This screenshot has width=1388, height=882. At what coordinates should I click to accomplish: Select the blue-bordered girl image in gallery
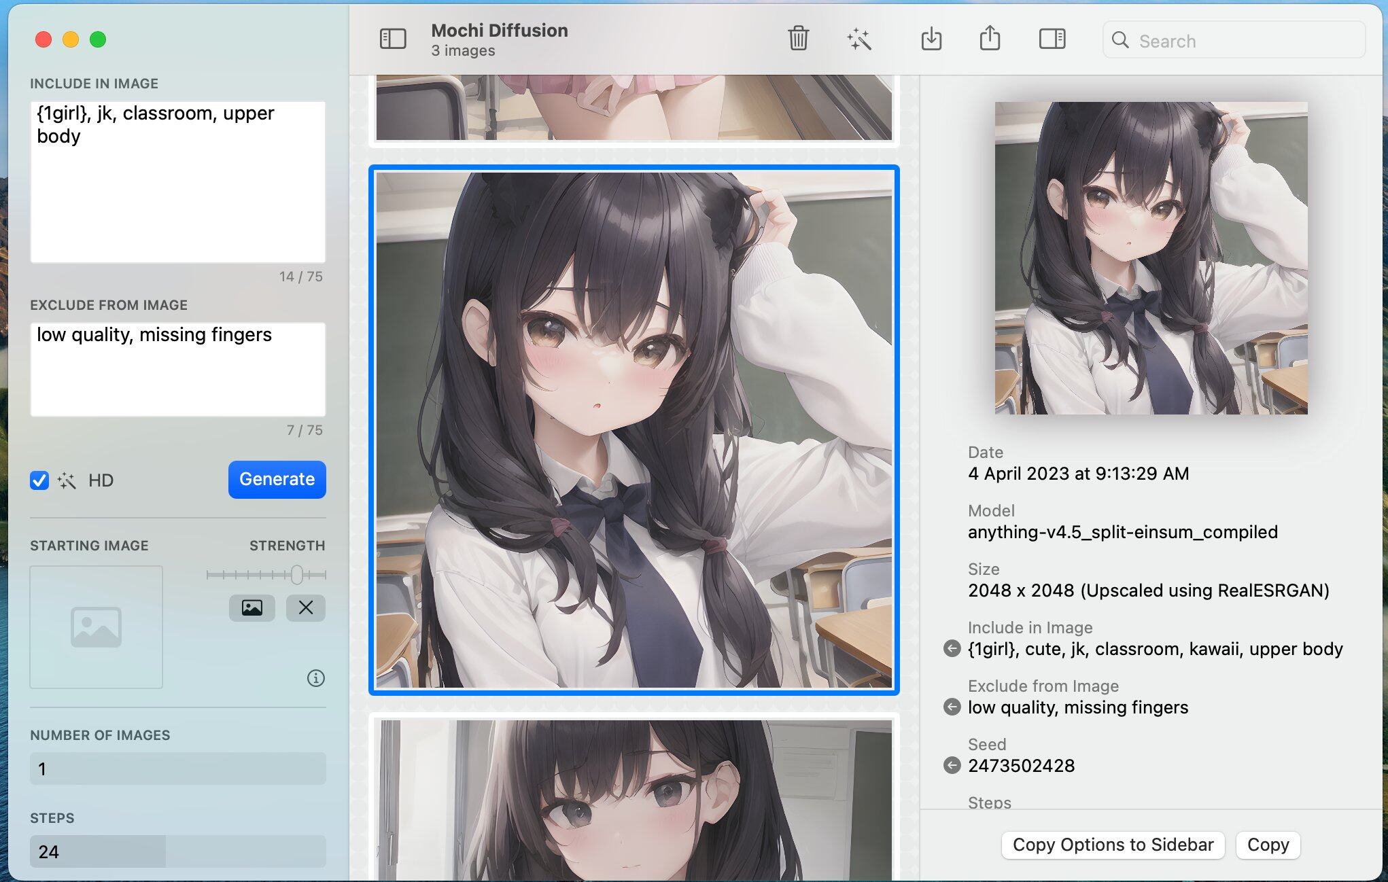tap(634, 430)
